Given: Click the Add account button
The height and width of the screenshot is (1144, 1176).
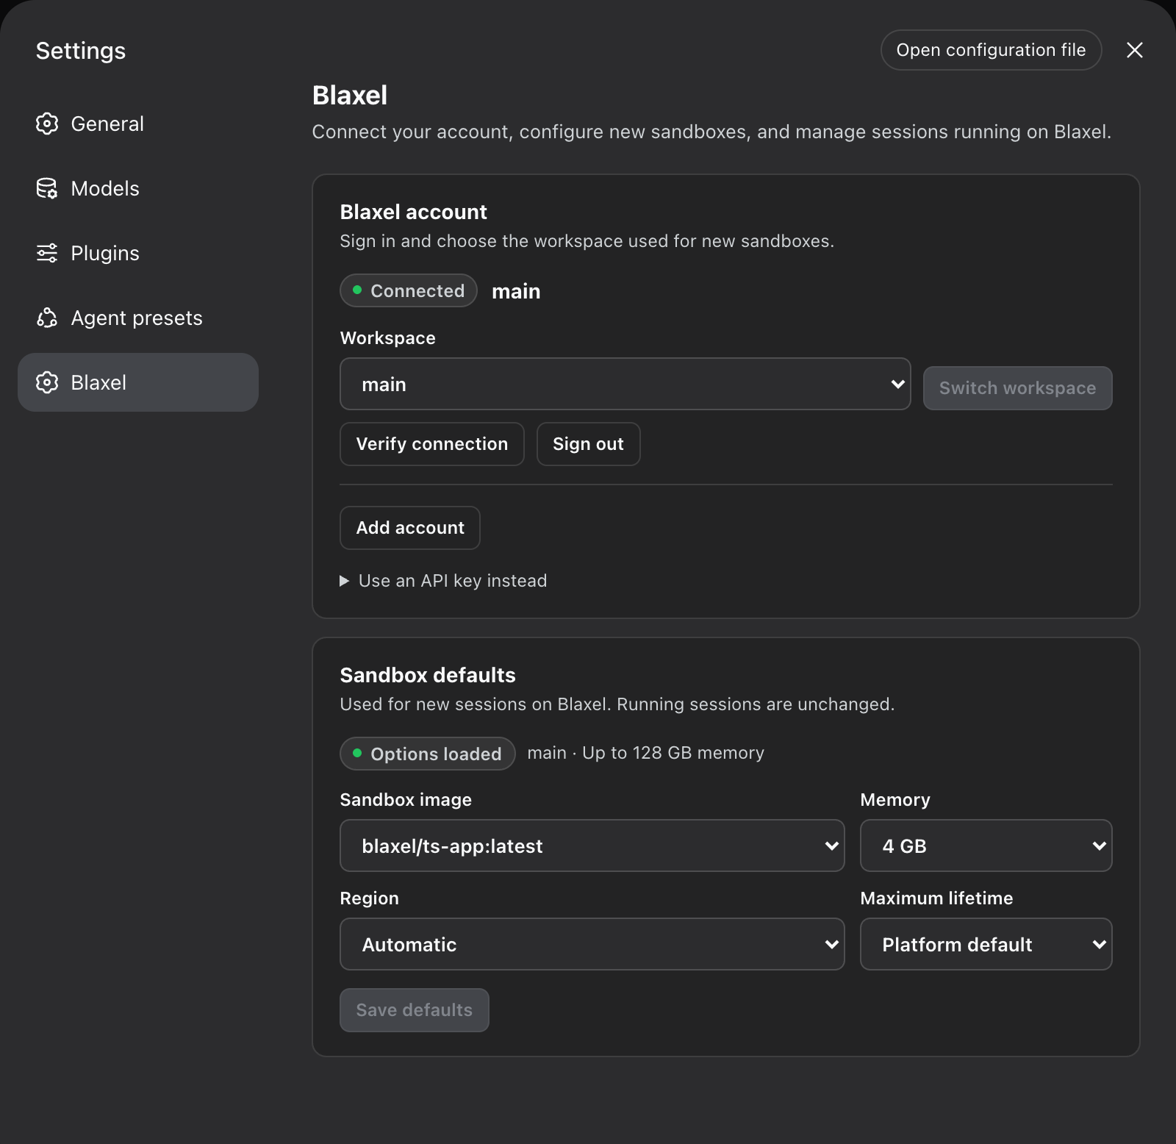Looking at the screenshot, I should coord(410,528).
